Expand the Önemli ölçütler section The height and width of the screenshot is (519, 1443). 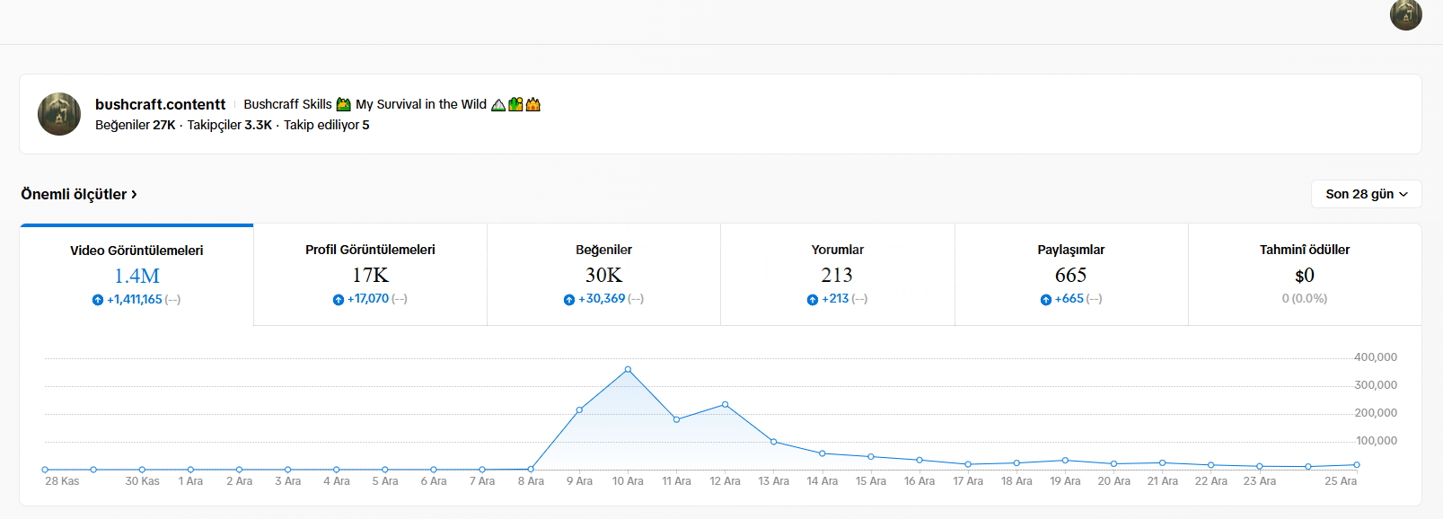(79, 194)
